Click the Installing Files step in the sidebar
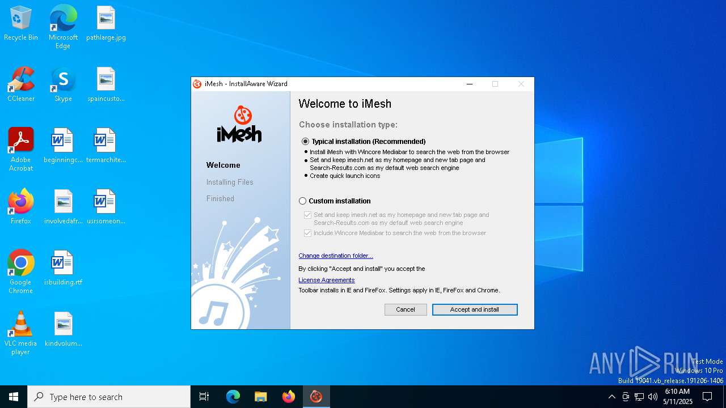Screen dimensions: 726x408 coord(230,182)
